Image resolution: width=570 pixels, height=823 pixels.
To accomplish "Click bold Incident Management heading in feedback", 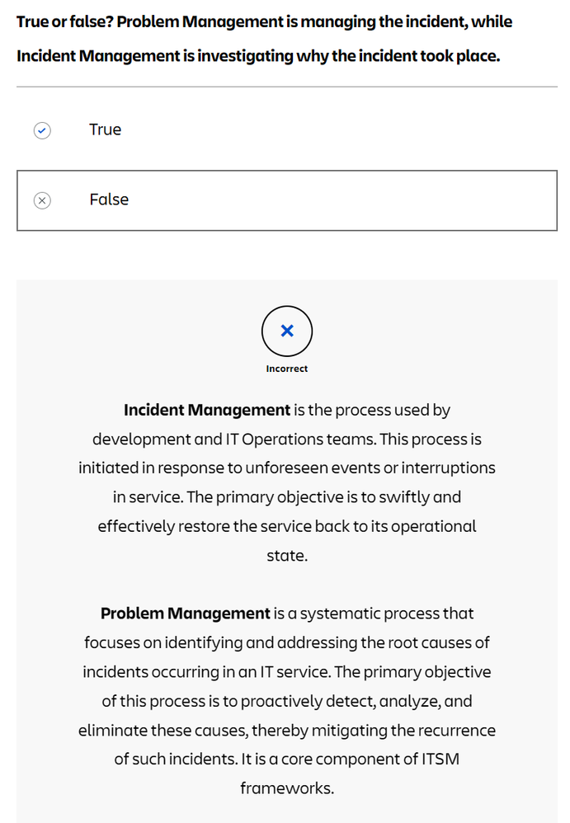I will tap(207, 410).
